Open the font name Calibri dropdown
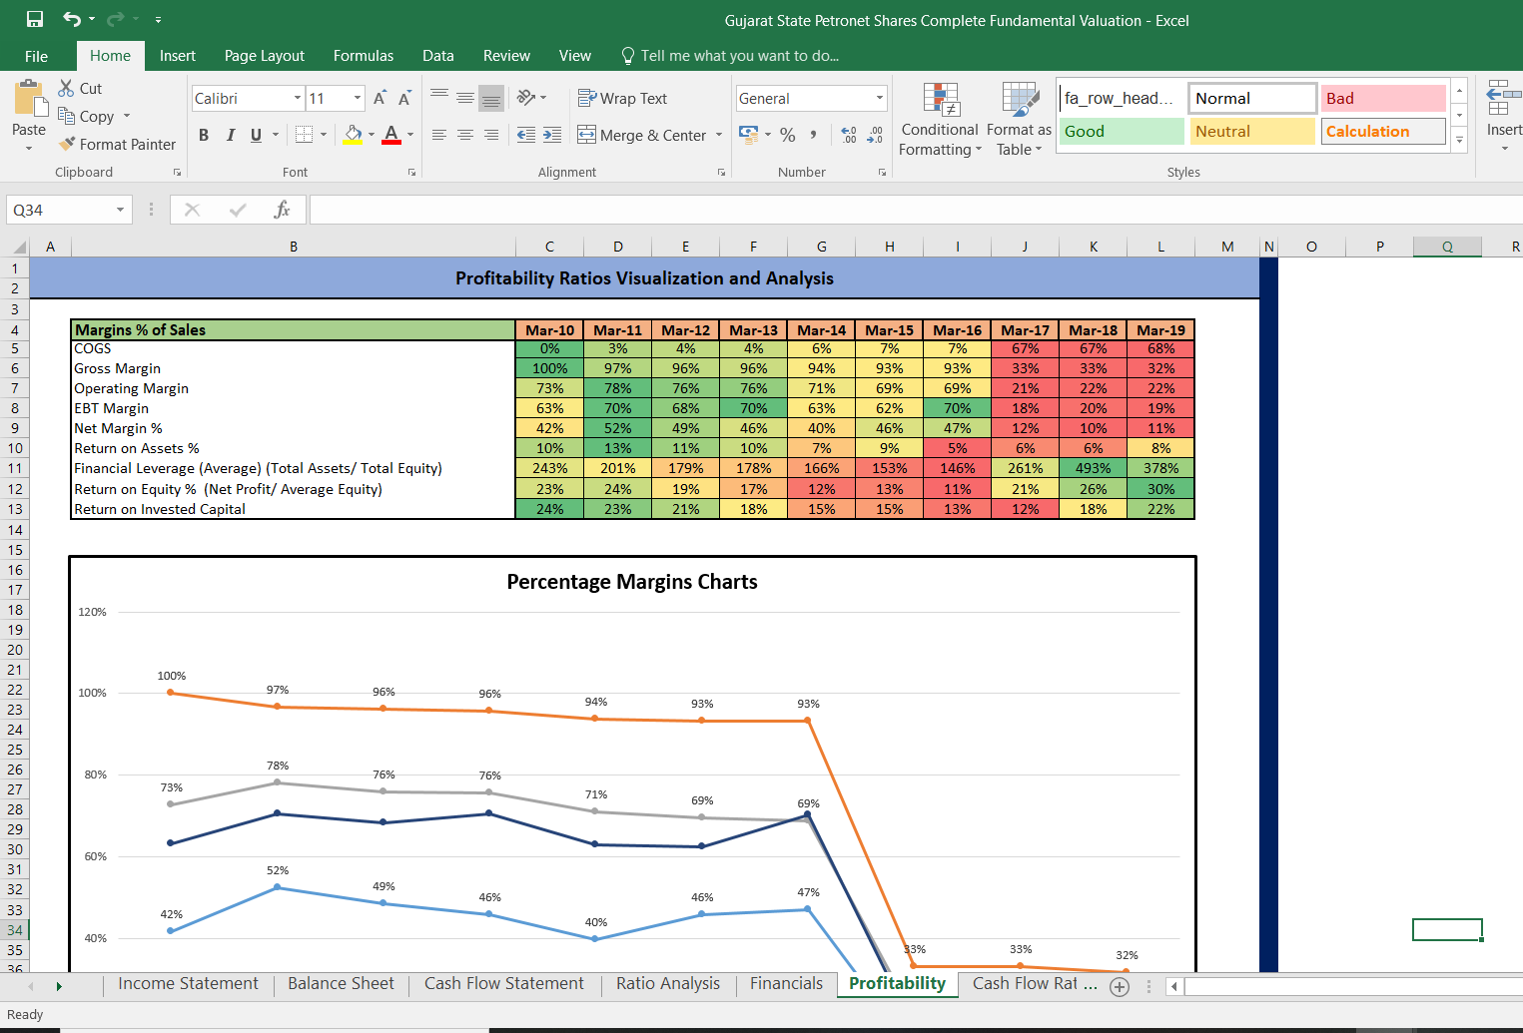 point(298,98)
